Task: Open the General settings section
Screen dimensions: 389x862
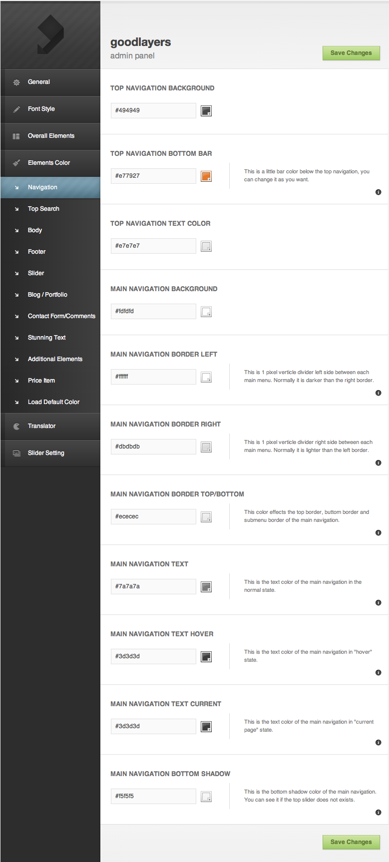Action: pyautogui.click(x=39, y=82)
